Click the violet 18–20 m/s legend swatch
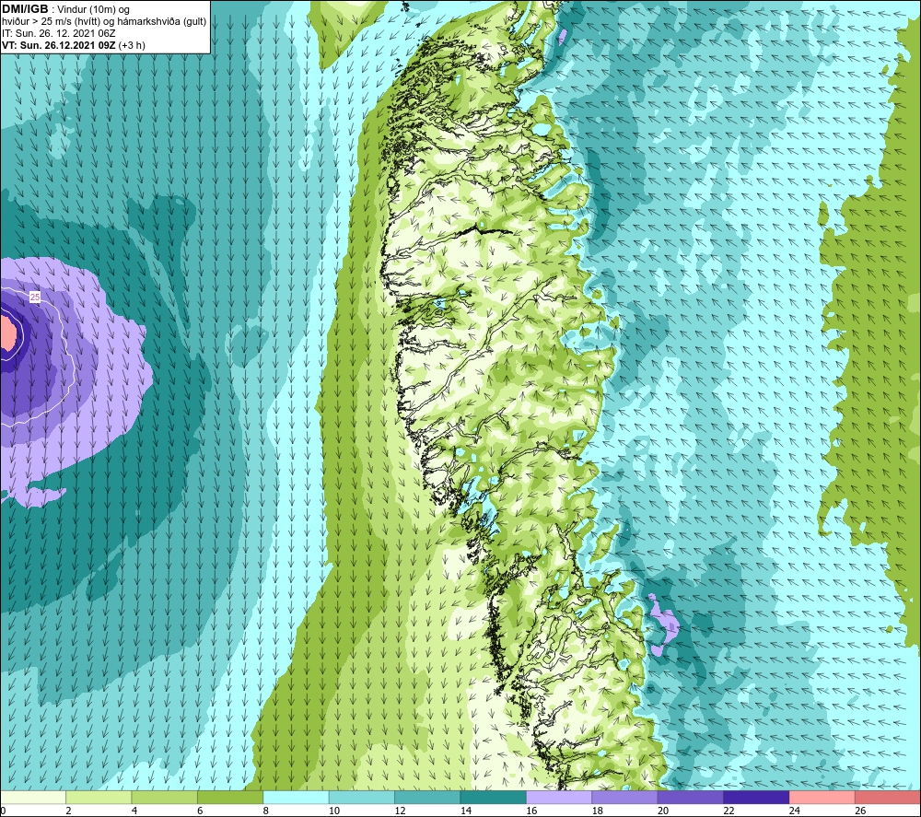 (625, 797)
